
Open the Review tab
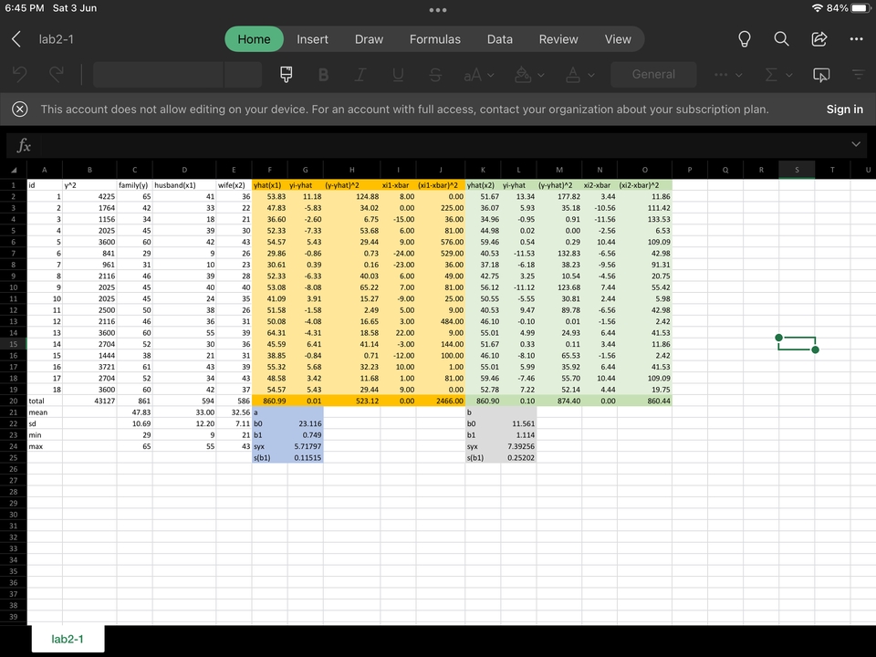pyautogui.click(x=558, y=39)
